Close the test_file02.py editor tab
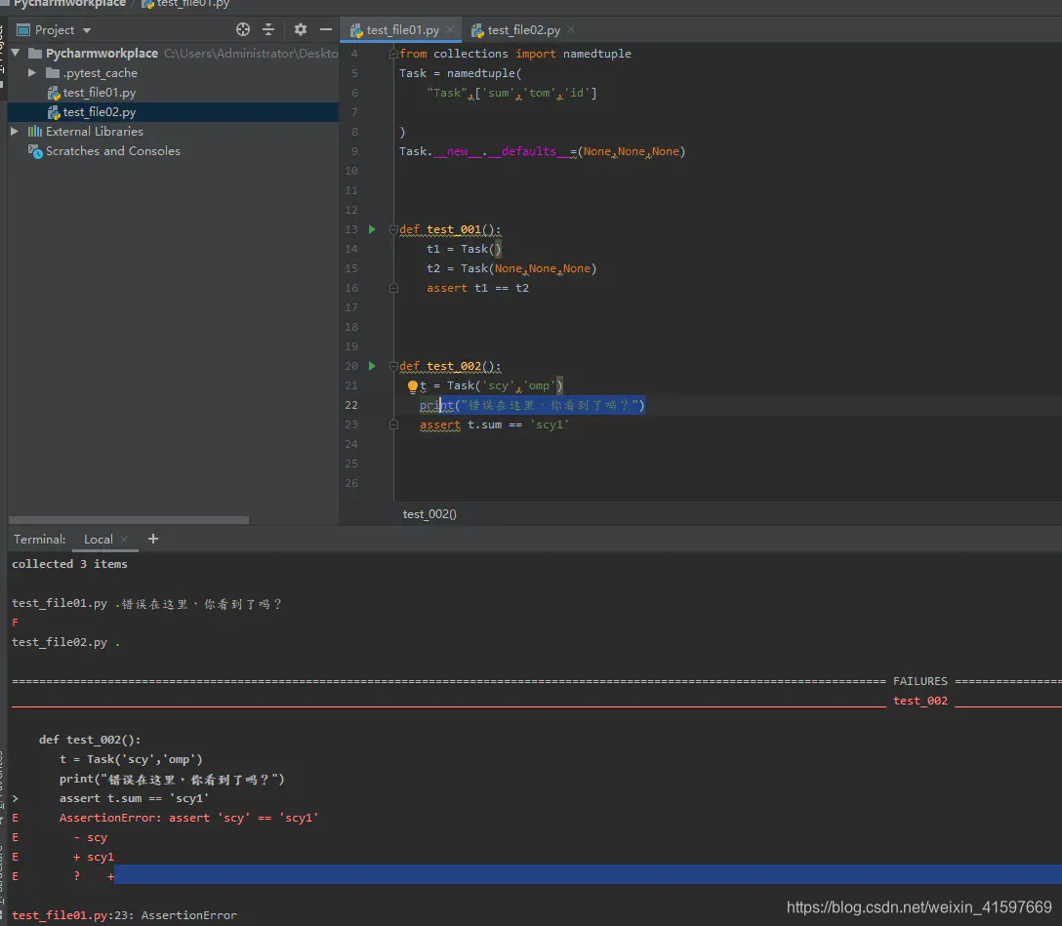This screenshot has height=926, width=1062. coord(571,30)
